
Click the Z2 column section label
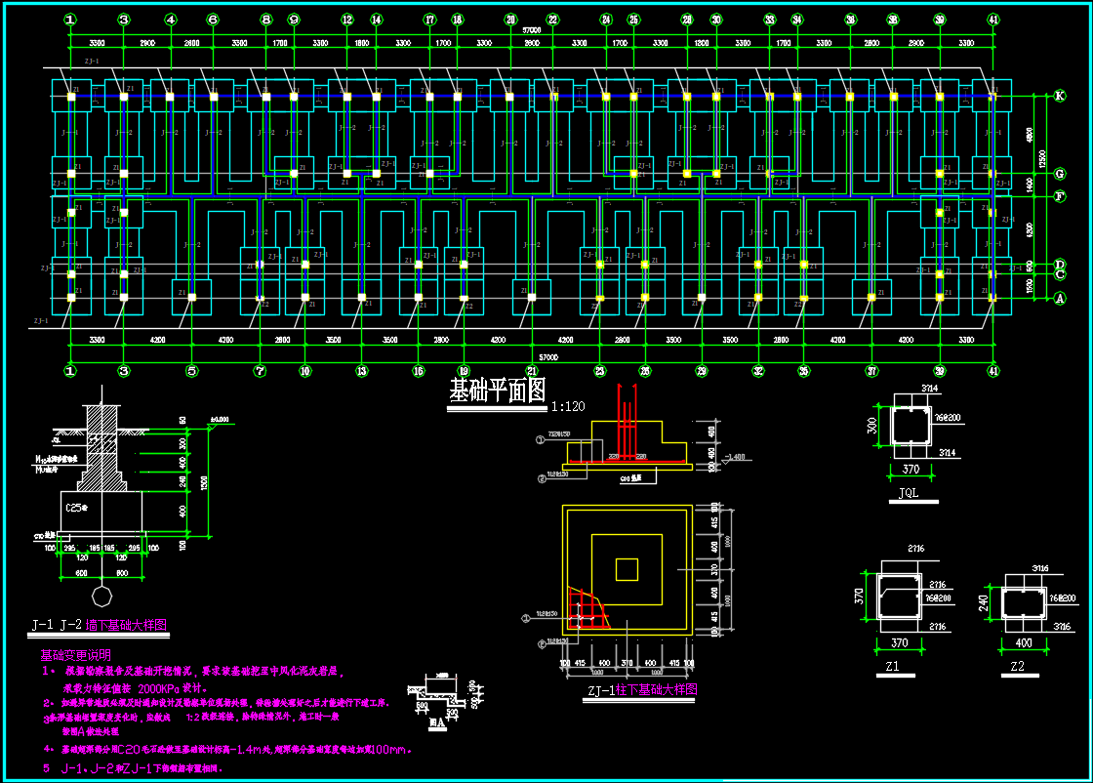pyautogui.click(x=1018, y=666)
